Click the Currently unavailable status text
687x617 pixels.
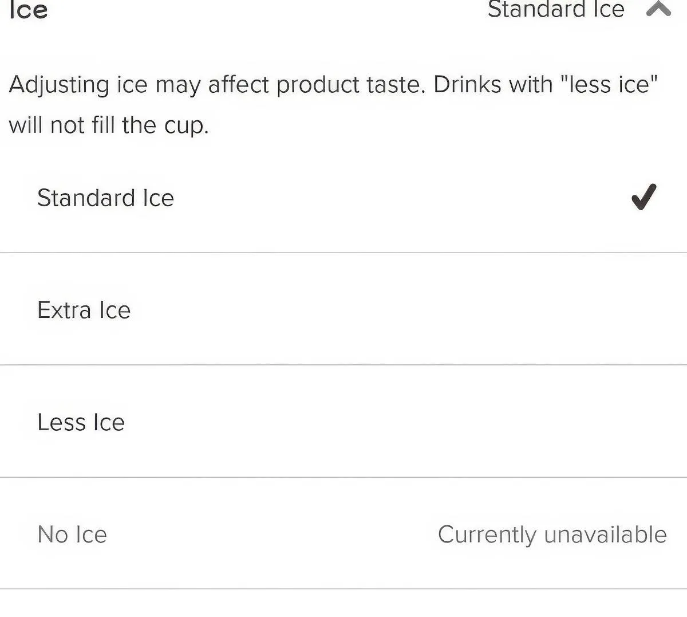[x=552, y=535]
